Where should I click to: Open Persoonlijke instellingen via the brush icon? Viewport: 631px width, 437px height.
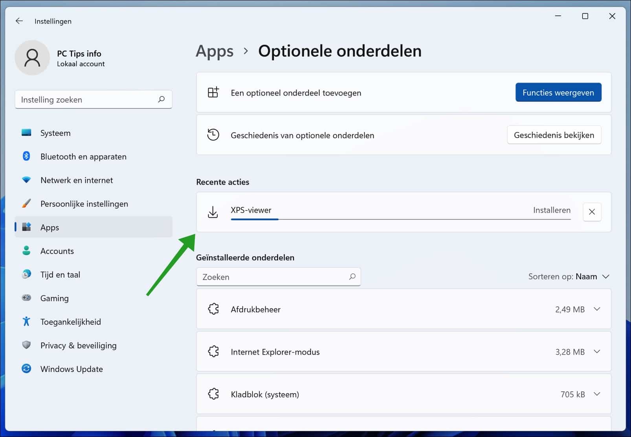(x=26, y=203)
